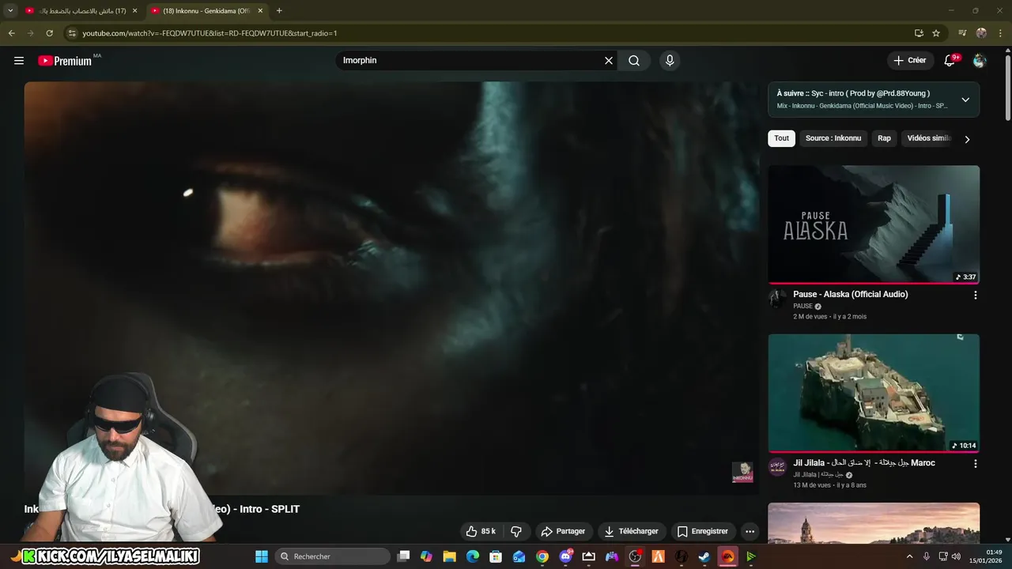
Task: Open more actions three-dot menu under video
Action: [x=750, y=531]
